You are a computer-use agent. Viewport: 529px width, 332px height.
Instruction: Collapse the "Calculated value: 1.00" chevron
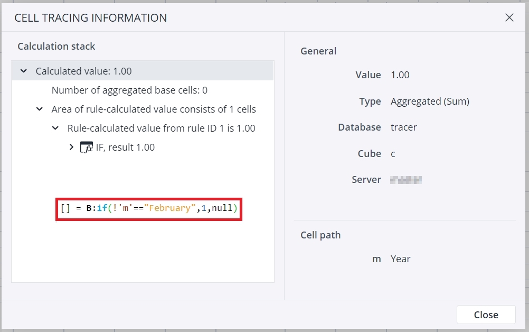click(x=23, y=71)
